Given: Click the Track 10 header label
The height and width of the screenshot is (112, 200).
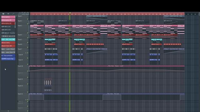Looking at the screenshot, I should click(20, 66).
